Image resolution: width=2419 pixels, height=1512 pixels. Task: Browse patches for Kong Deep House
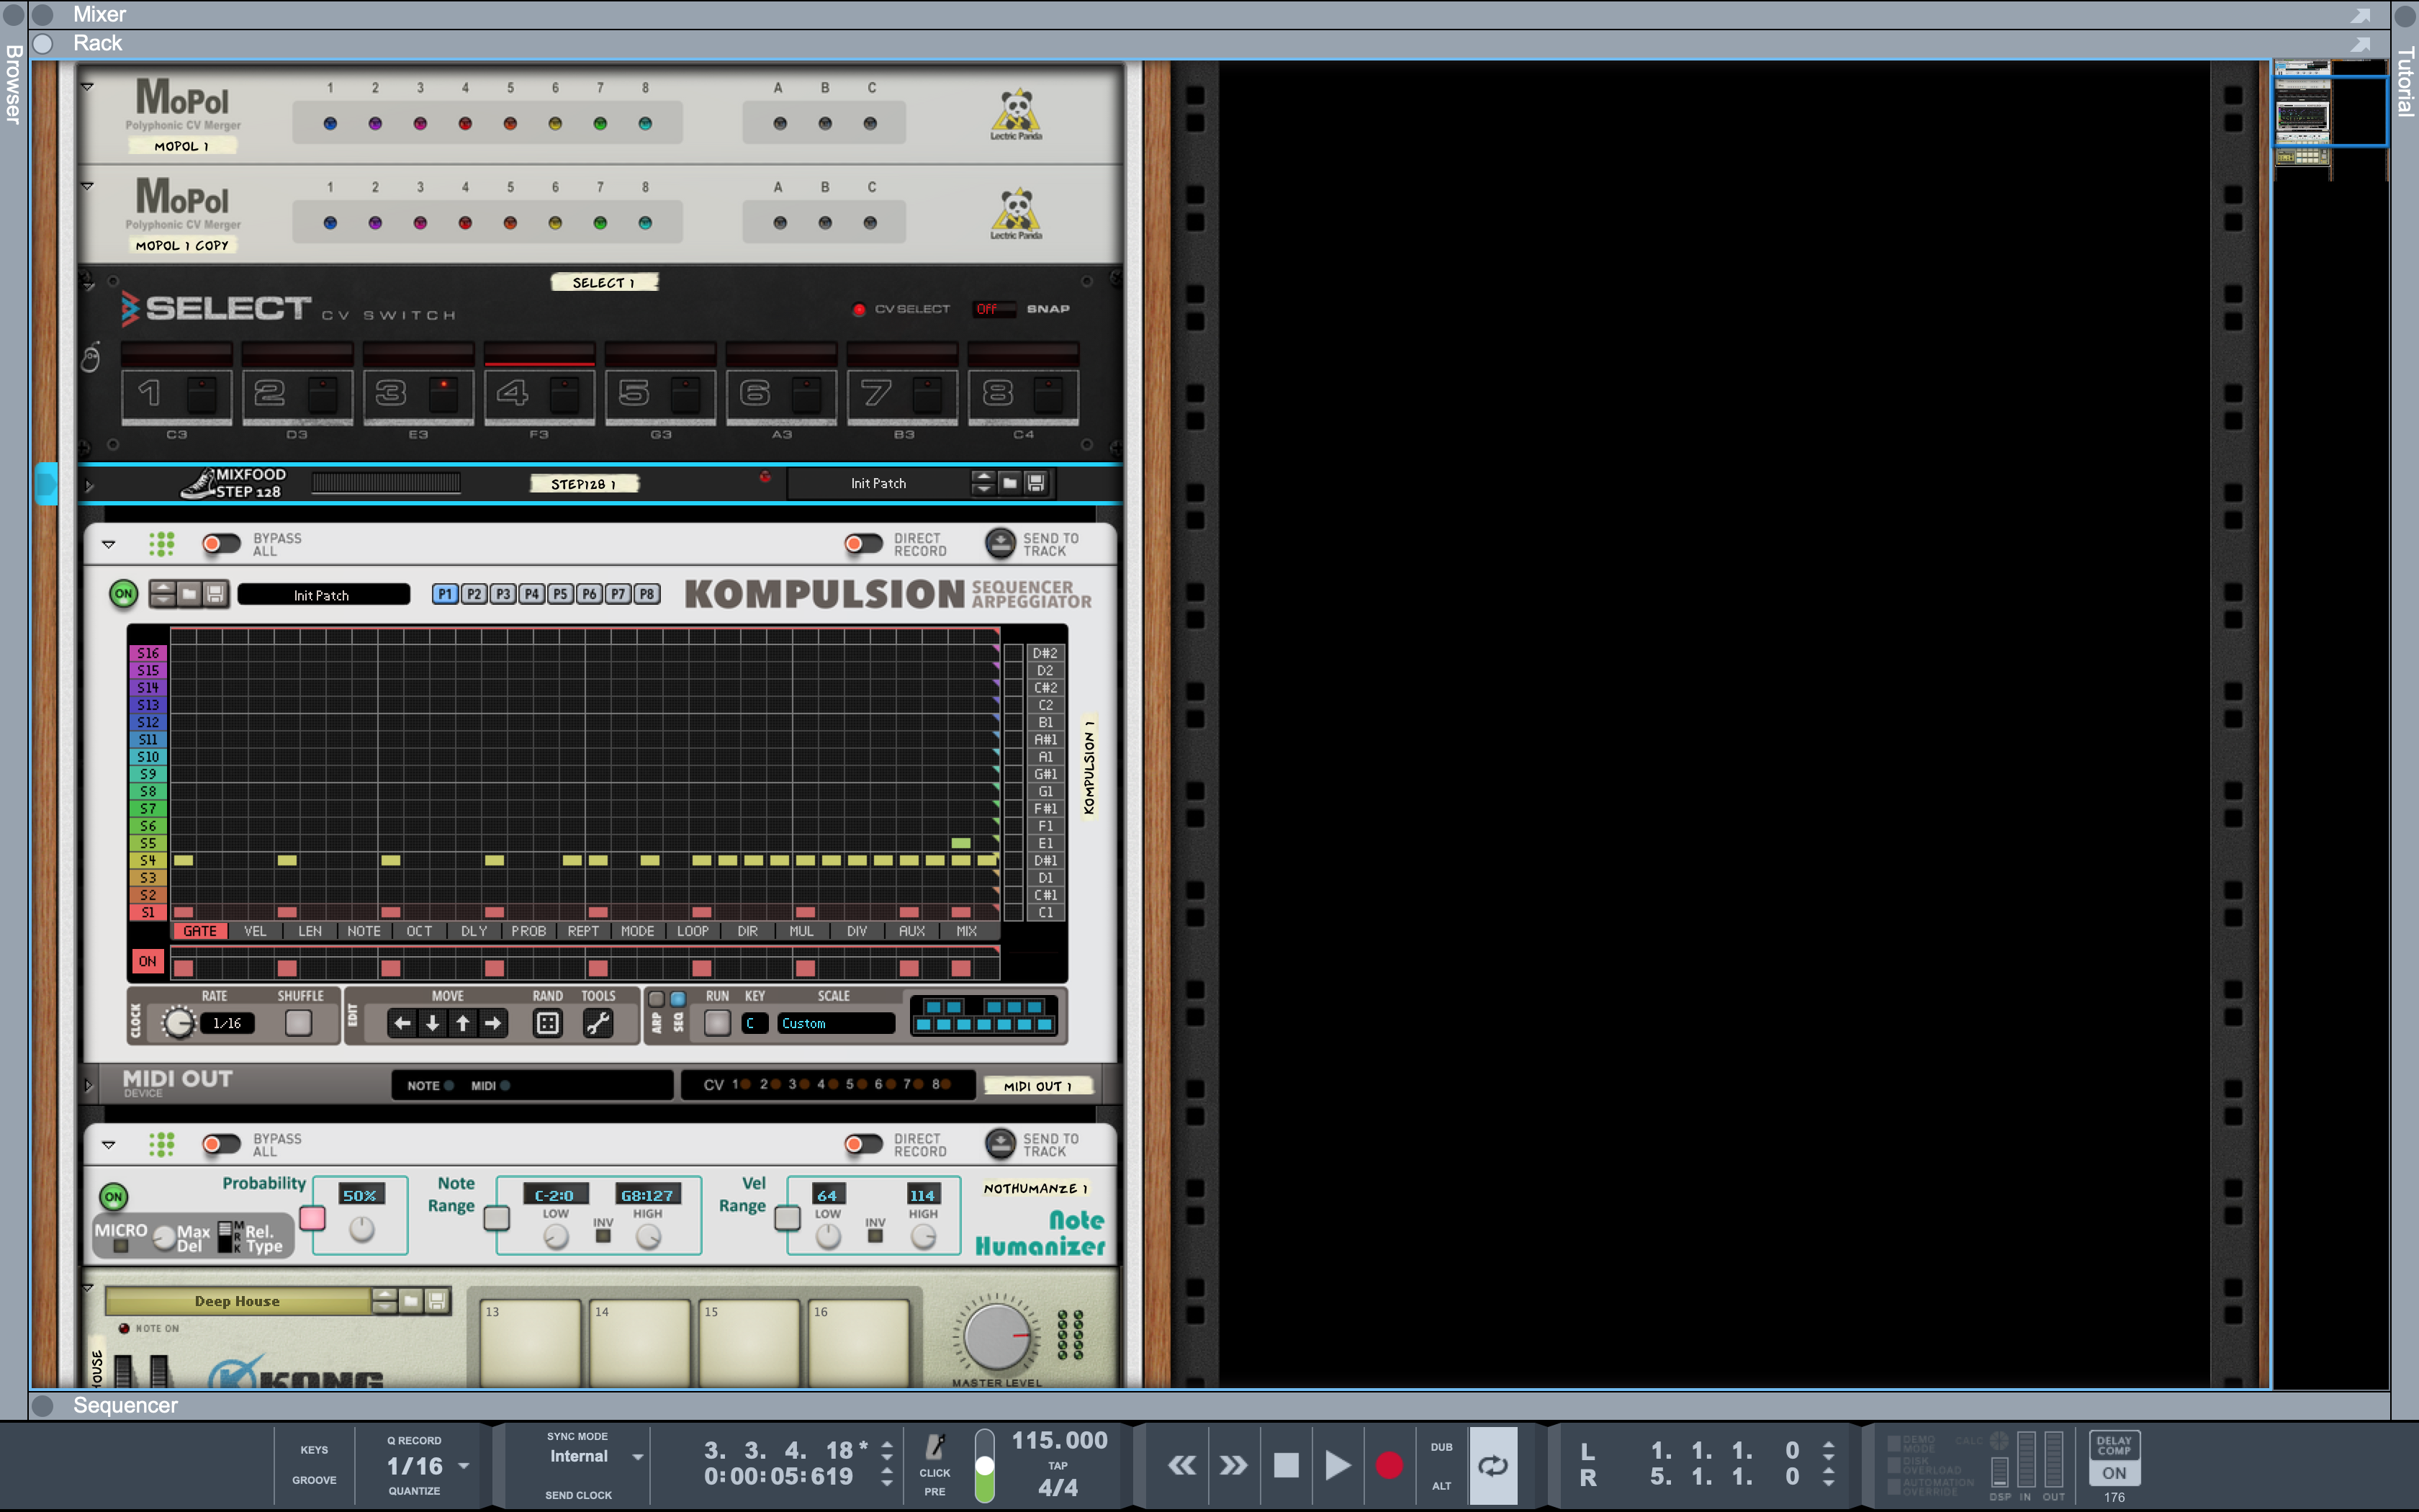411,1301
